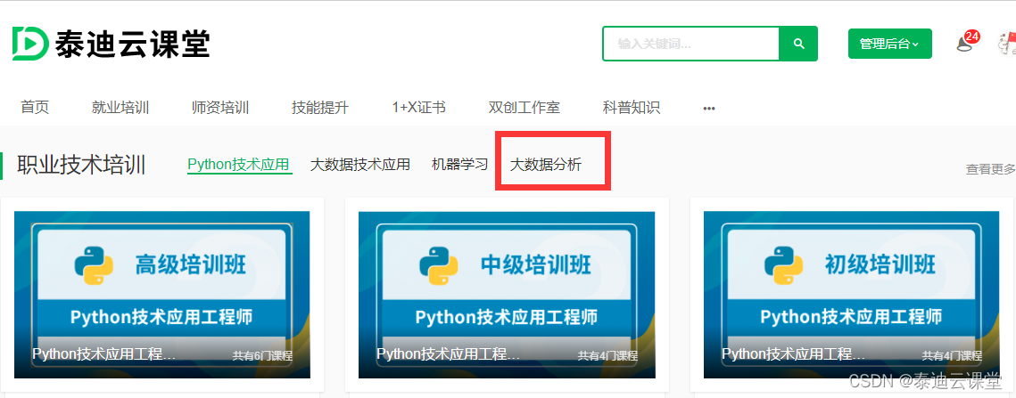The image size is (1016, 398).
Task: Open the 中级培训班 course thumbnail
Action: pos(507,295)
